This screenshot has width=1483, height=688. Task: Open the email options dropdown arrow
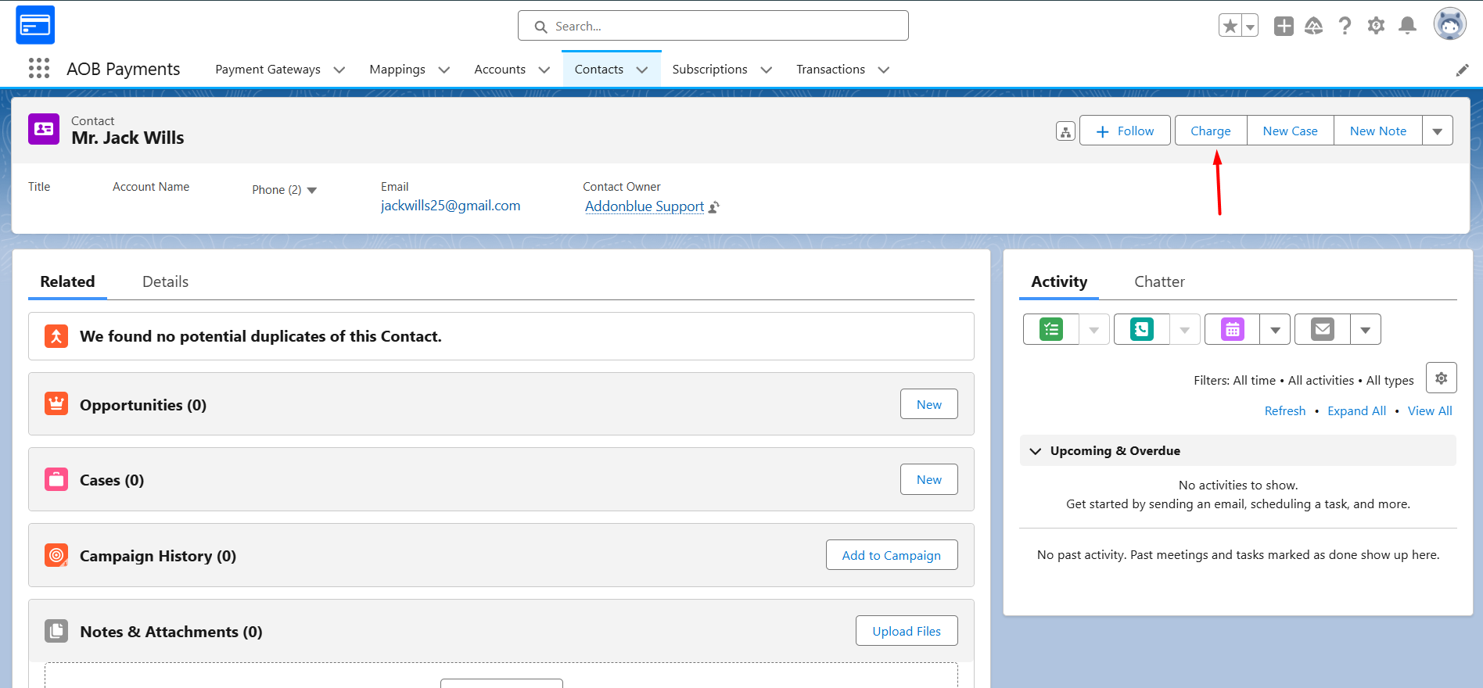[x=1366, y=329]
